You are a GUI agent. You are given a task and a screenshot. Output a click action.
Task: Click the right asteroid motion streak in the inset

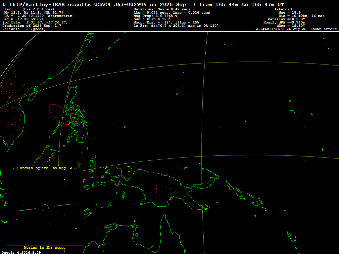[x=63, y=205]
